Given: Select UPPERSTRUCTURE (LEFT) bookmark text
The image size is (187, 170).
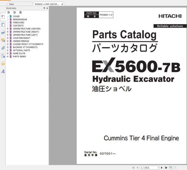Looking at the screenshot, I should pyautogui.click(x=25, y=35).
